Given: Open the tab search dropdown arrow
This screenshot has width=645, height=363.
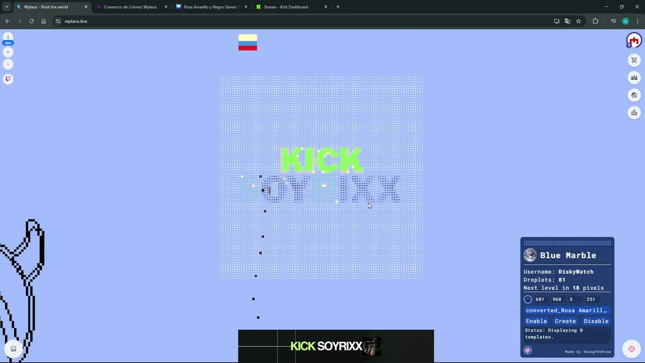Looking at the screenshot, I should click(x=7, y=7).
